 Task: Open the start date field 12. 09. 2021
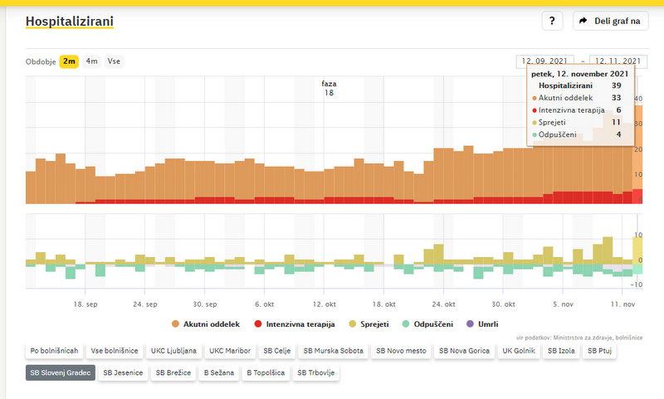544,61
